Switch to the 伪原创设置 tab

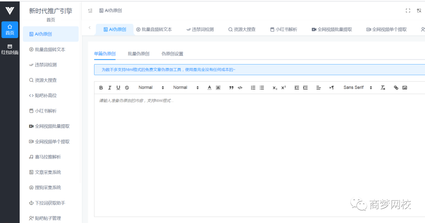pyautogui.click(x=172, y=53)
